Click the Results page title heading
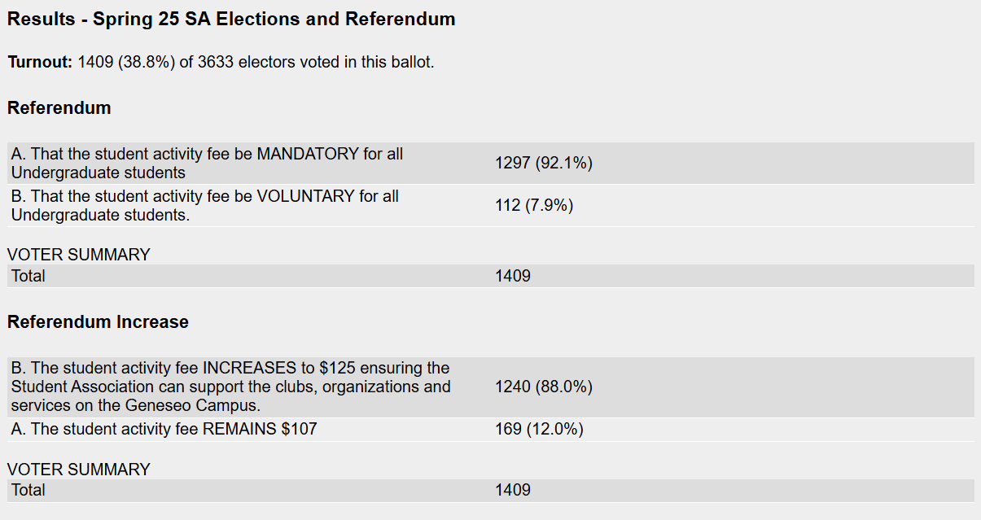The width and height of the screenshot is (981, 520). coord(231,20)
